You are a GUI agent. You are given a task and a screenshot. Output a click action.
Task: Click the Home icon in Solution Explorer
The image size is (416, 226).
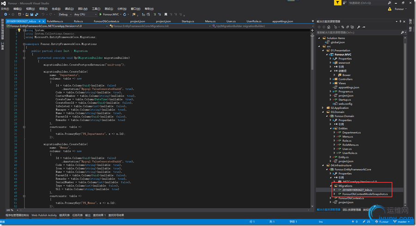(x=330, y=27)
